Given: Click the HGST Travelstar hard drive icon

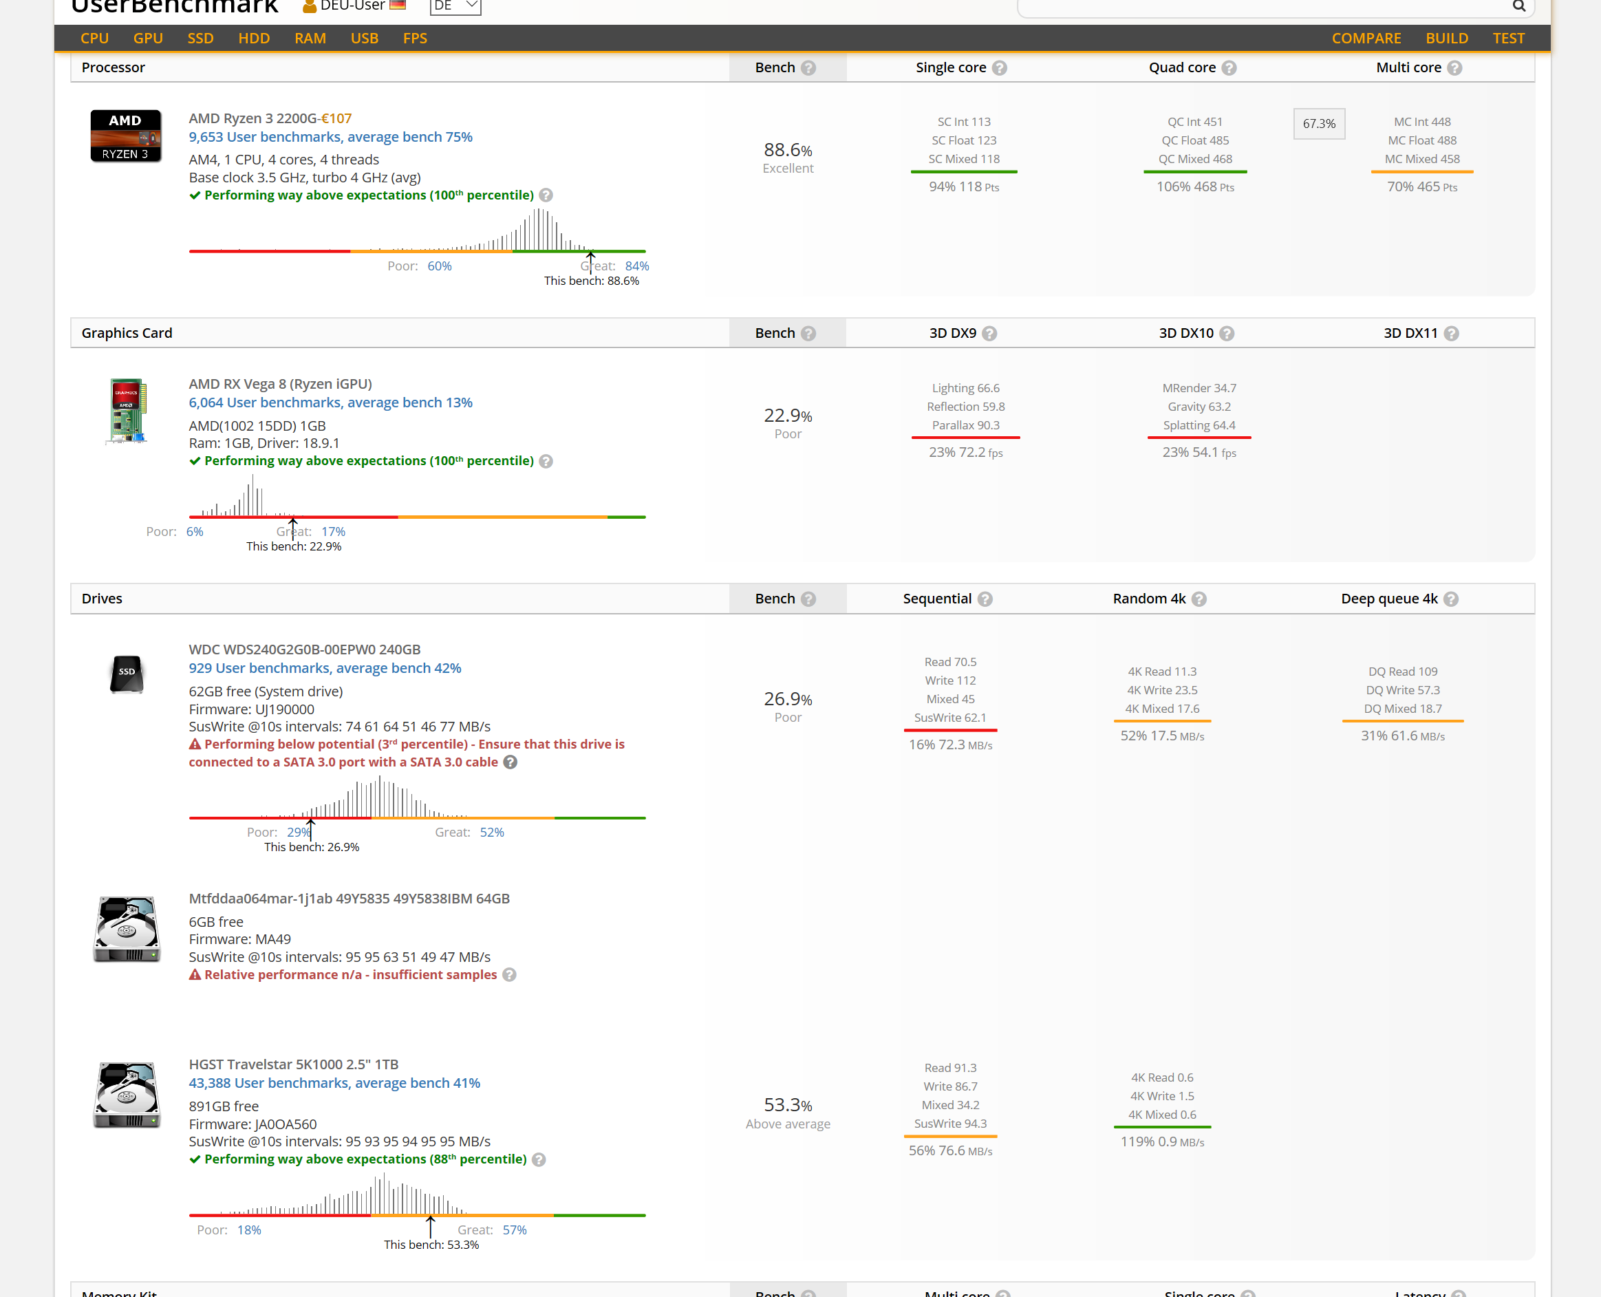Looking at the screenshot, I should pyautogui.click(x=127, y=1095).
